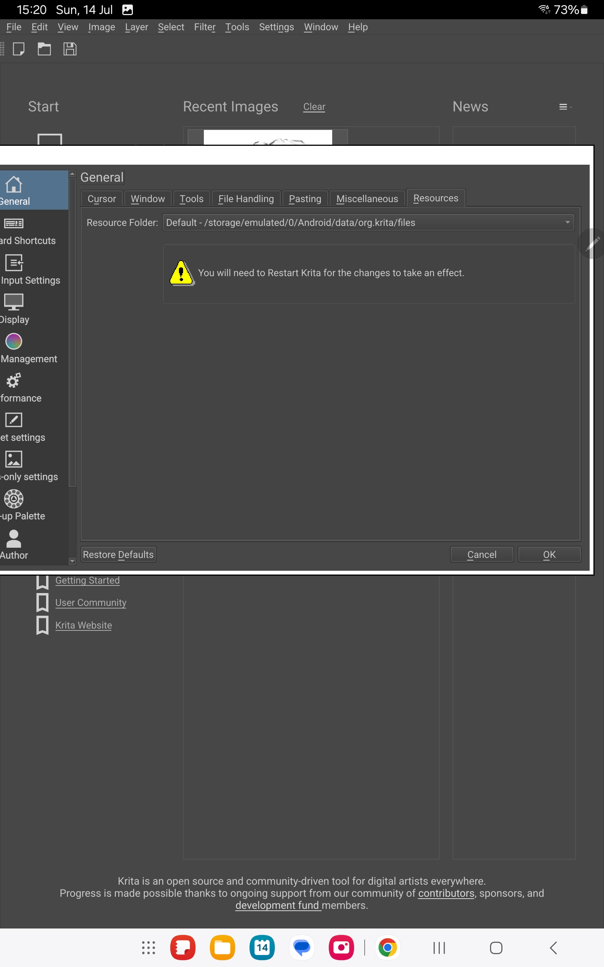Select the Resources tab
The image size is (604, 967).
pos(436,198)
